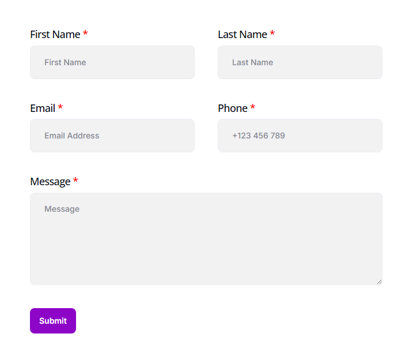
Task: Click the "Message" field label
Action: click(x=50, y=182)
